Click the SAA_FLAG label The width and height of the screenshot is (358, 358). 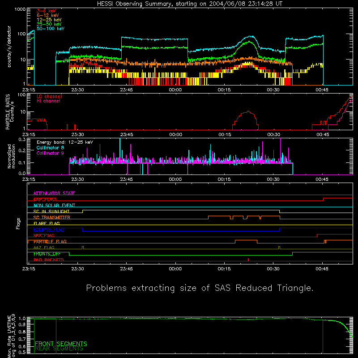coord(44,235)
